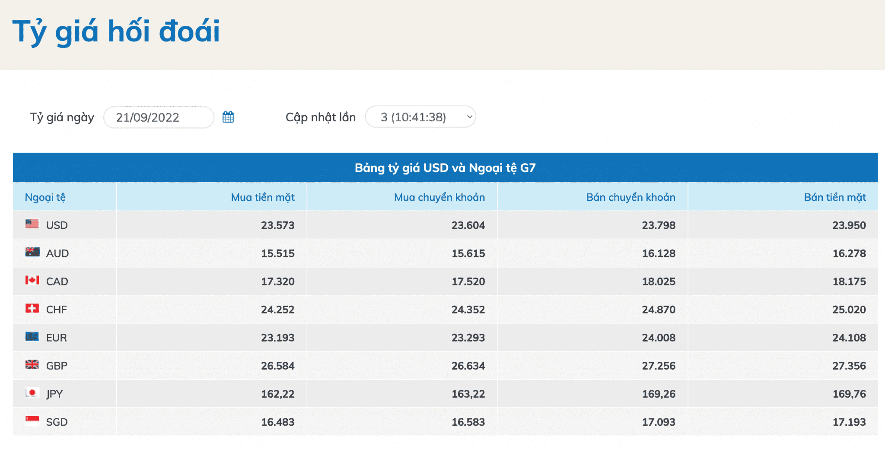This screenshot has width=885, height=449.
Task: Select the 'Bán tiền mặt' column header
Action: (834, 197)
